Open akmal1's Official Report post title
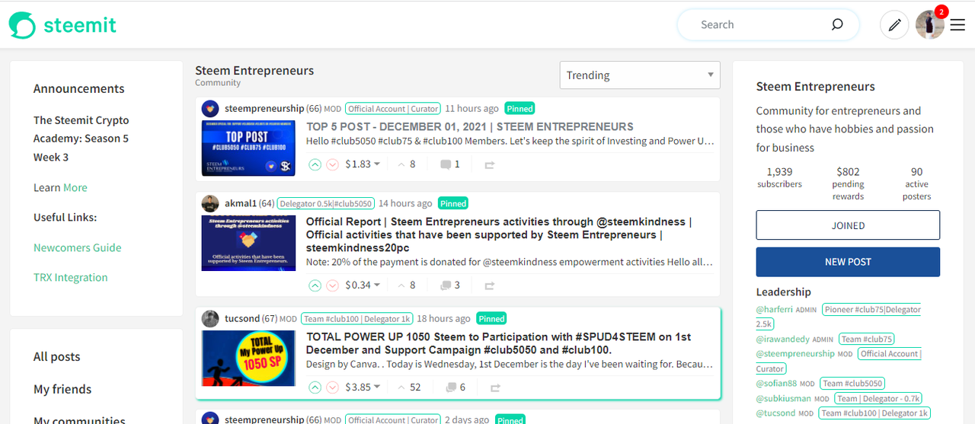Viewport: 975px width, 424px height. click(499, 235)
